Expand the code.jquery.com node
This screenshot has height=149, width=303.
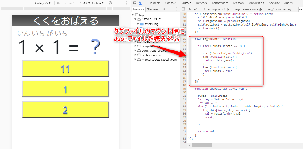[136, 55]
